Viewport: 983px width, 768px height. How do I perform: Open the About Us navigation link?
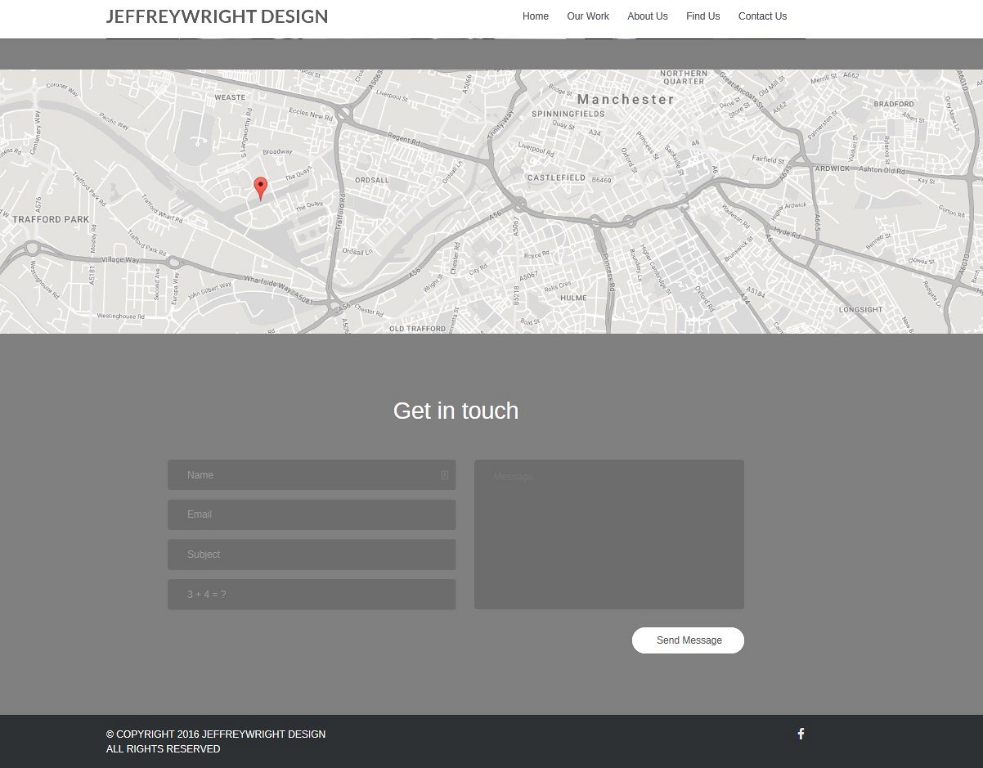click(x=647, y=16)
